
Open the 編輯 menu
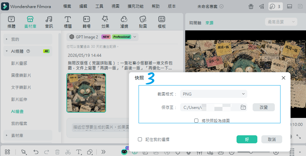click(x=83, y=6)
